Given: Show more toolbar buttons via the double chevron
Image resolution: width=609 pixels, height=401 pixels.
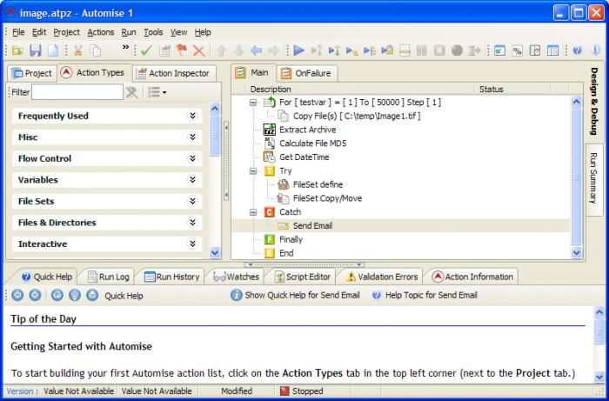Looking at the screenshot, I should pyautogui.click(x=125, y=47).
